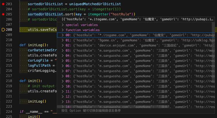Click the initLog function definition name
Viewport: 217px width, 118px height.
point(35,45)
